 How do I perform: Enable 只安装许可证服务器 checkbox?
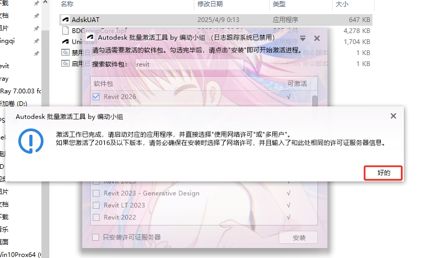[x=95, y=237]
